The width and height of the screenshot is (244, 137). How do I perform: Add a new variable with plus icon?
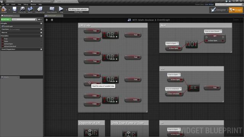pyautogui.click(x=41, y=36)
